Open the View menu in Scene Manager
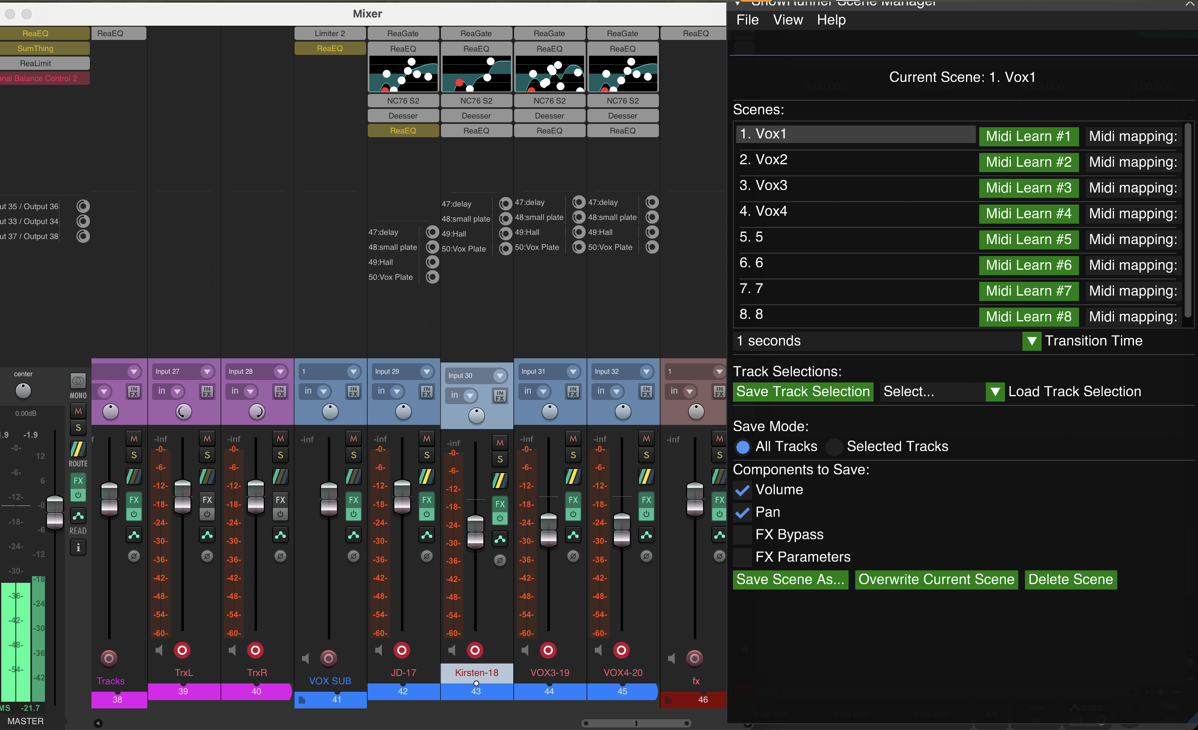This screenshot has height=730, width=1198. coord(788,20)
